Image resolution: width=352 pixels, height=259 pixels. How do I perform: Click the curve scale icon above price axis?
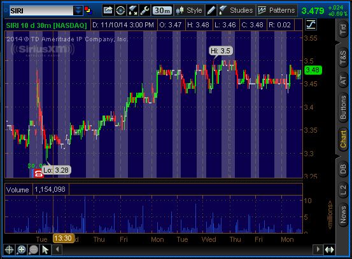tap(311, 25)
